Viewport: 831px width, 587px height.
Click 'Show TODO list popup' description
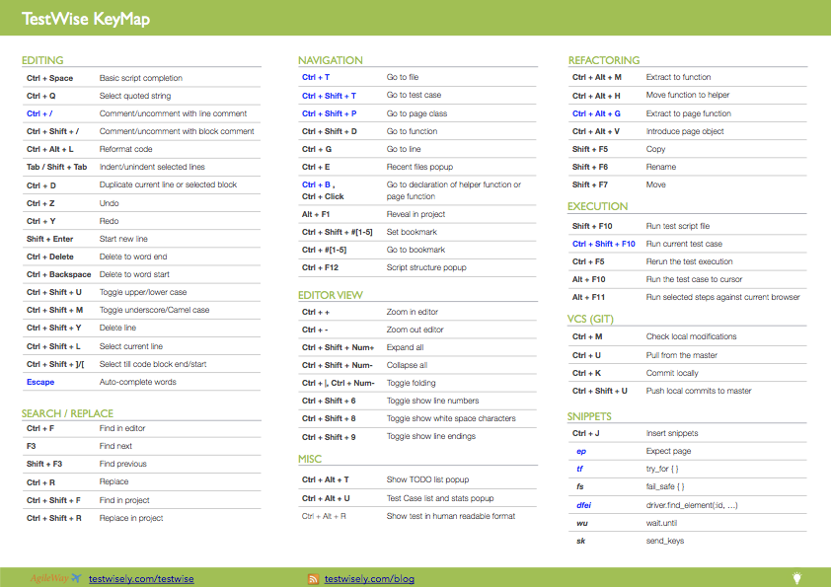[427, 479]
